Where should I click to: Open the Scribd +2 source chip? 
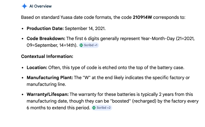click(102, 108)
